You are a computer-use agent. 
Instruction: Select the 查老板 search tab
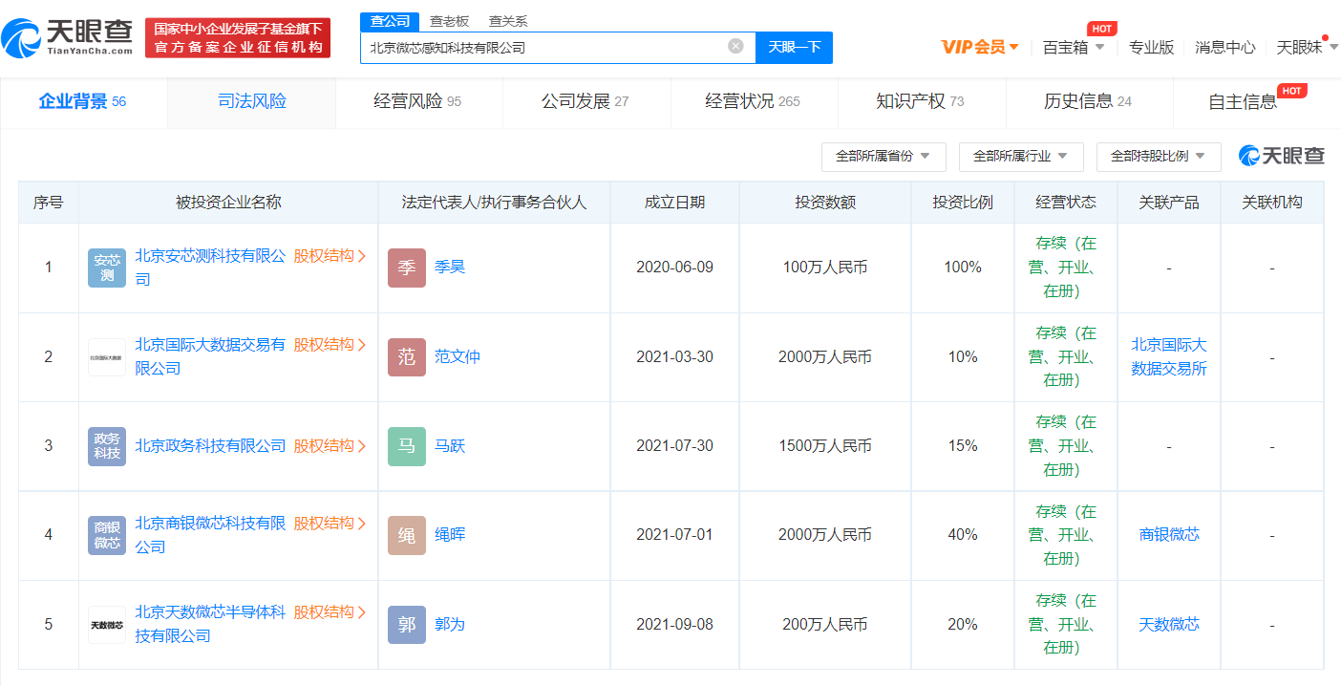449,21
